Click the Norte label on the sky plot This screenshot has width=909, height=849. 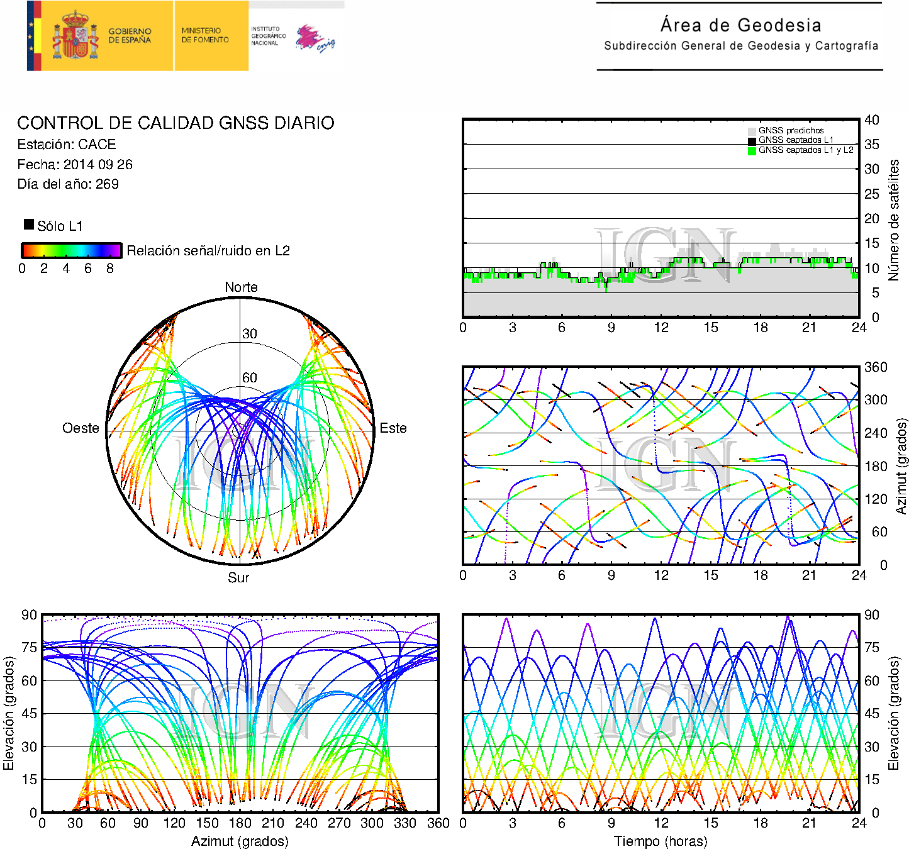click(x=241, y=287)
